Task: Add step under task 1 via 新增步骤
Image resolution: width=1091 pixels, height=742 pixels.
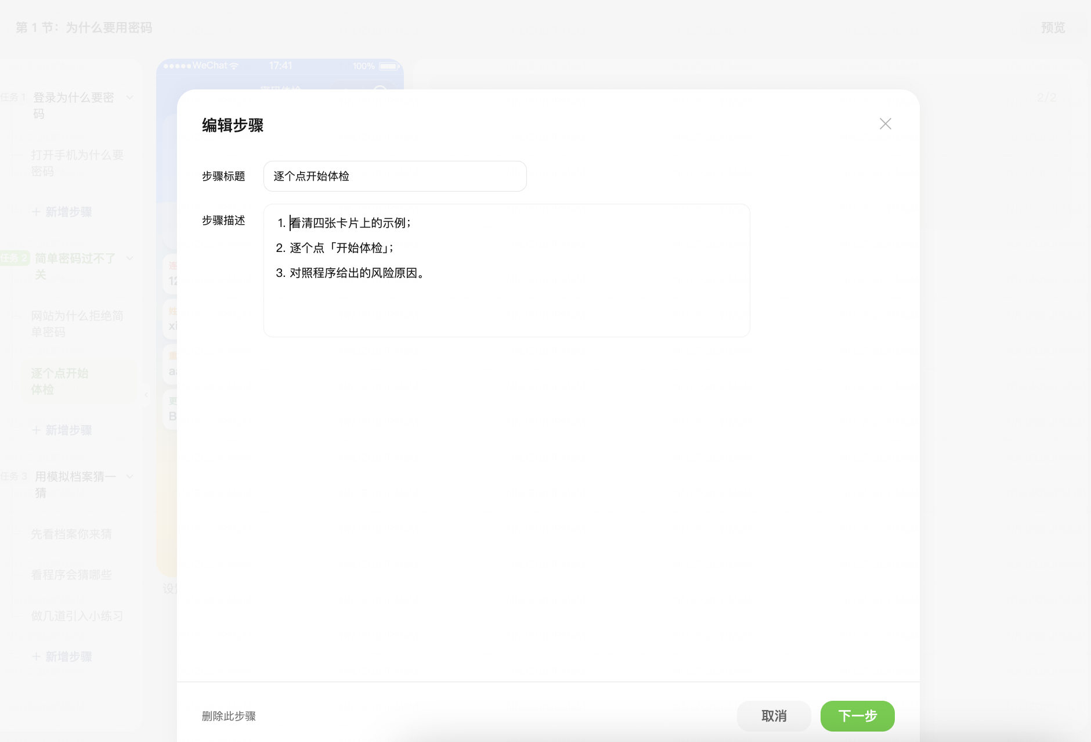Action: click(62, 212)
